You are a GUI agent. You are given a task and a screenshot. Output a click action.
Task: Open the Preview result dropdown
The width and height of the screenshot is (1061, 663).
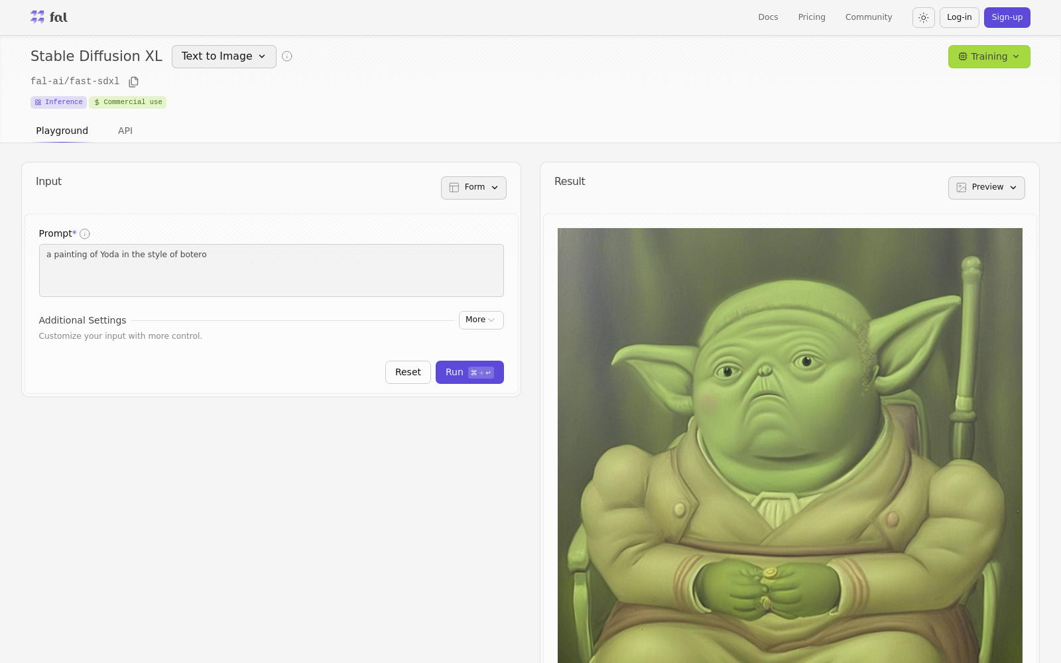[x=986, y=188]
